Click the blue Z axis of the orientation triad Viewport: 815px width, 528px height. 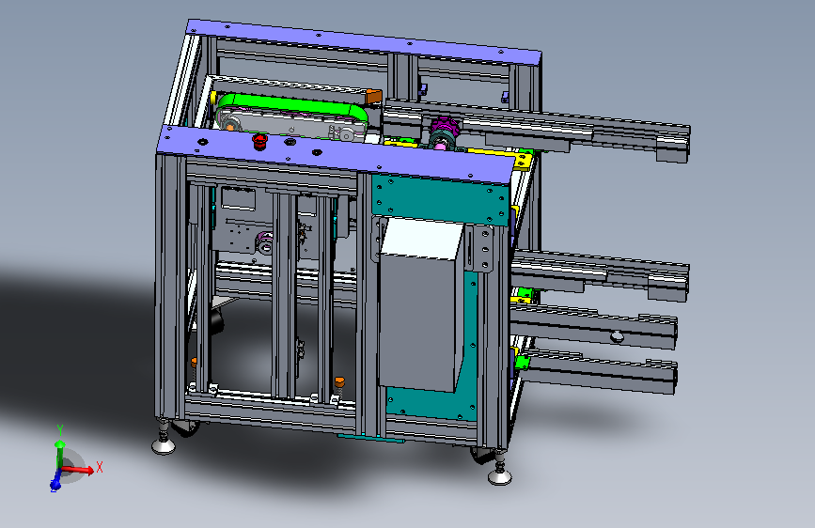coord(55,481)
